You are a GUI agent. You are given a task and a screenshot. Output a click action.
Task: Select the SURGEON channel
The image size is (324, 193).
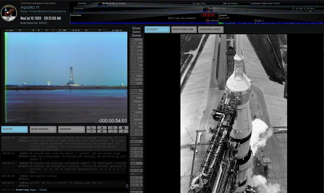(x=136, y=91)
